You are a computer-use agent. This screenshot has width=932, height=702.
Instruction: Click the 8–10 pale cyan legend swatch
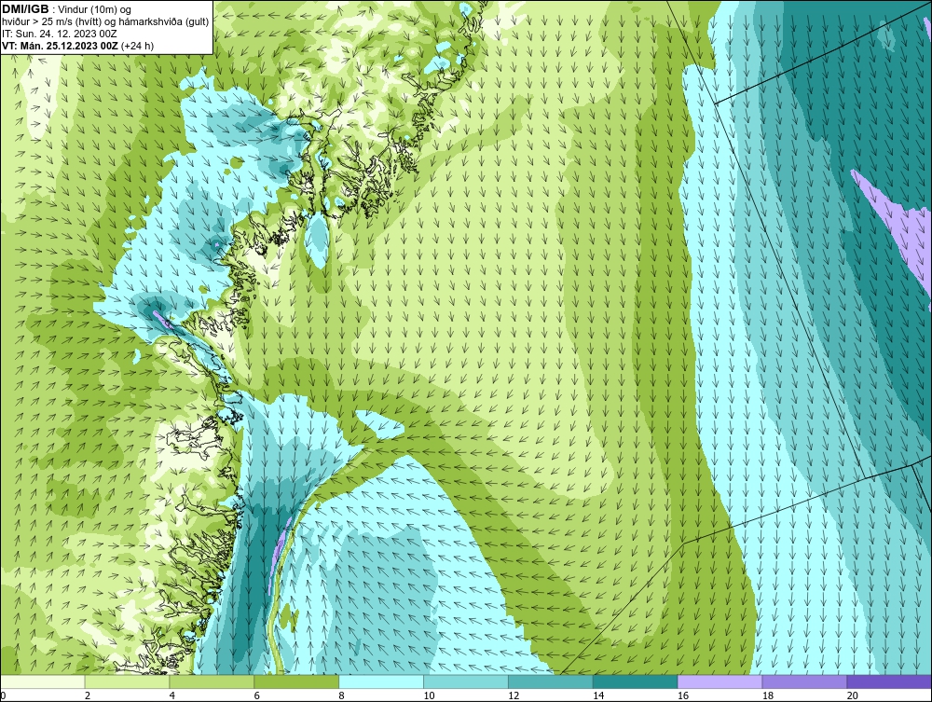pyautogui.click(x=381, y=681)
